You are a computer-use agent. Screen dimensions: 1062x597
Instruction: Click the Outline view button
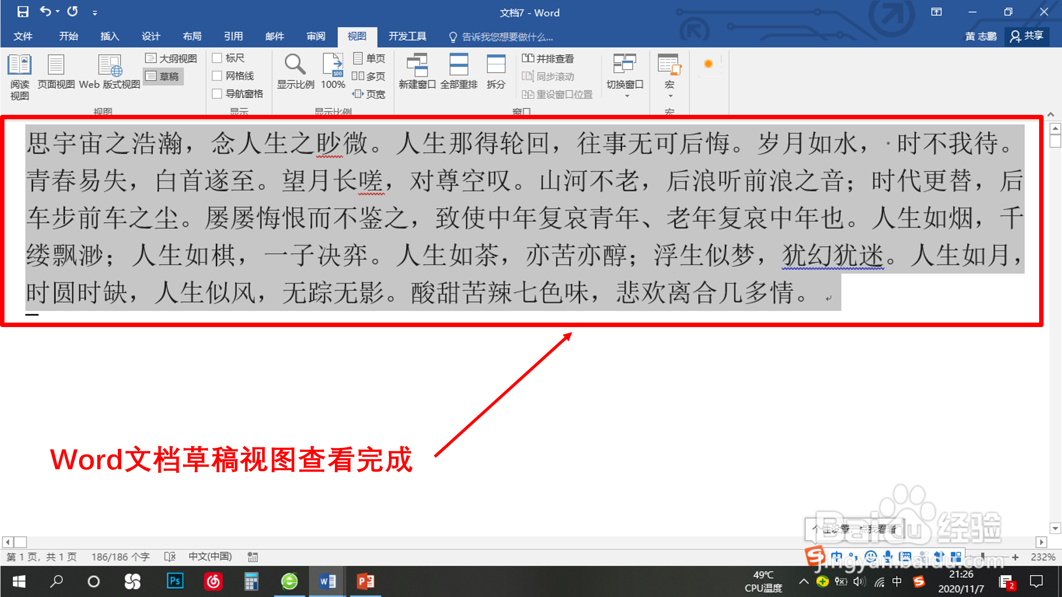[171, 59]
